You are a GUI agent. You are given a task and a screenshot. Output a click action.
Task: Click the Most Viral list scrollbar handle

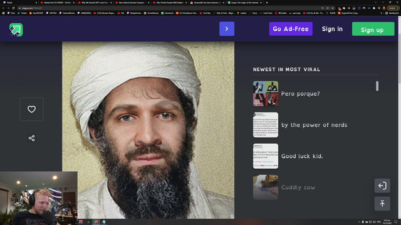point(377,86)
